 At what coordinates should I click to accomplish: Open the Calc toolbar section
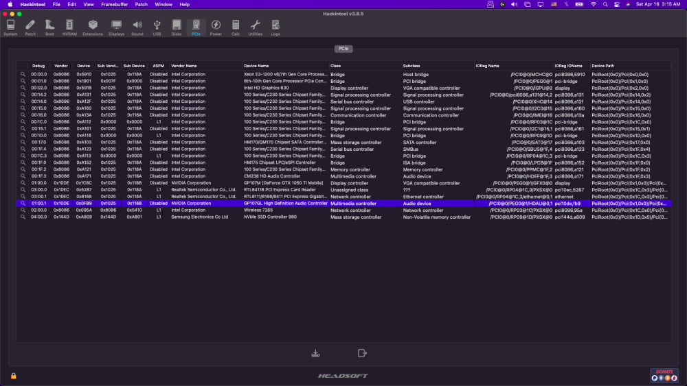coord(235,27)
